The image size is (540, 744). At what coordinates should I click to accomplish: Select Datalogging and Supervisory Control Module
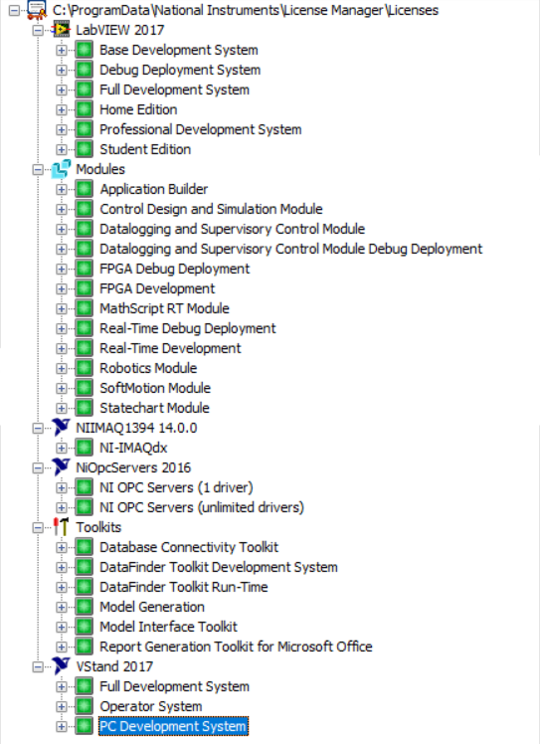click(x=232, y=229)
